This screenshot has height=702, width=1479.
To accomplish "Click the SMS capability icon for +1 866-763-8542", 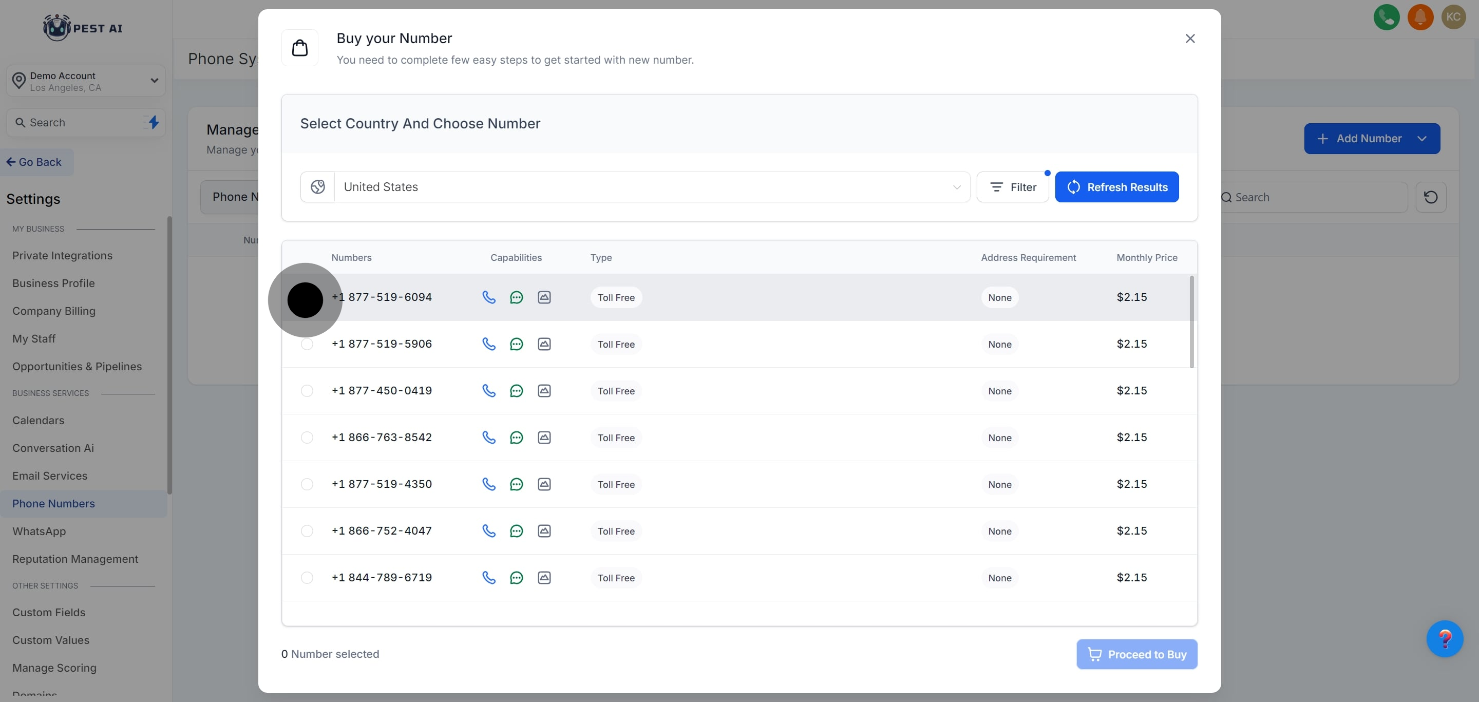I will 516,438.
